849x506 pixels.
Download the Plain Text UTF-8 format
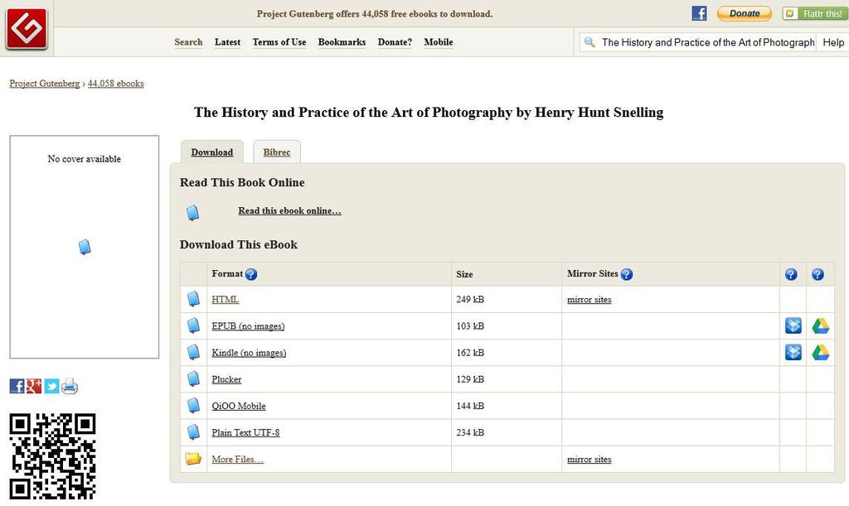[x=245, y=432]
